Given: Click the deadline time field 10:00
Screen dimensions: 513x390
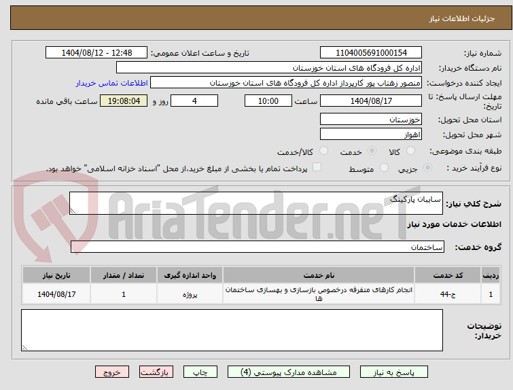Looking at the screenshot, I should point(268,101).
